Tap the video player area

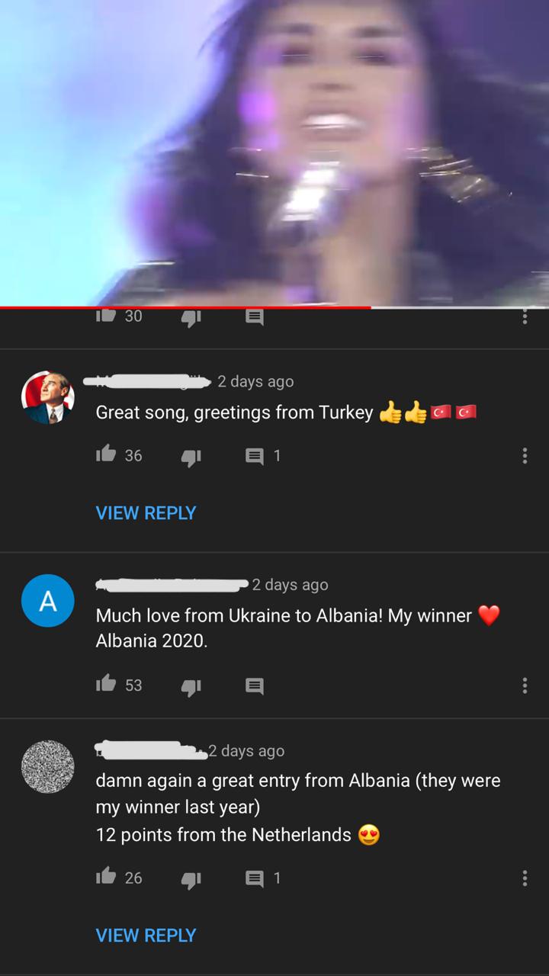[274, 152]
